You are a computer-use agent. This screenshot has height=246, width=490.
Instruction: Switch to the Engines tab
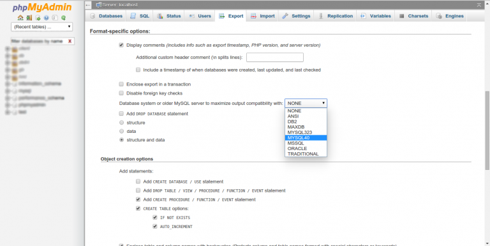point(449,16)
